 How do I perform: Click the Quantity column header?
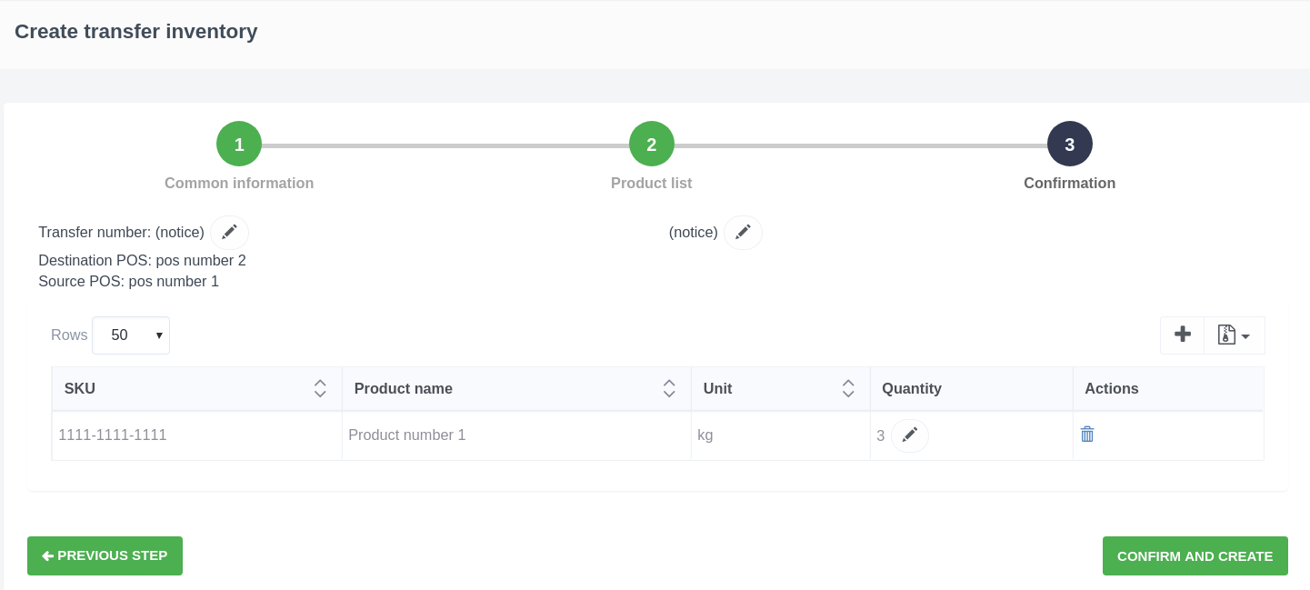[912, 388]
